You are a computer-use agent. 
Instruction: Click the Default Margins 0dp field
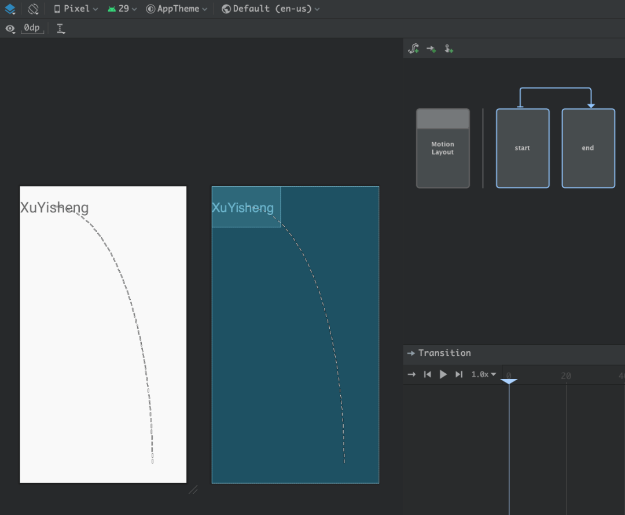(x=32, y=28)
